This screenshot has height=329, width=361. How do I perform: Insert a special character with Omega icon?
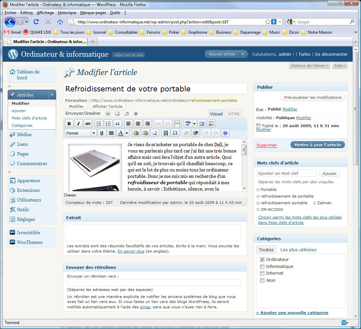pos(175,133)
